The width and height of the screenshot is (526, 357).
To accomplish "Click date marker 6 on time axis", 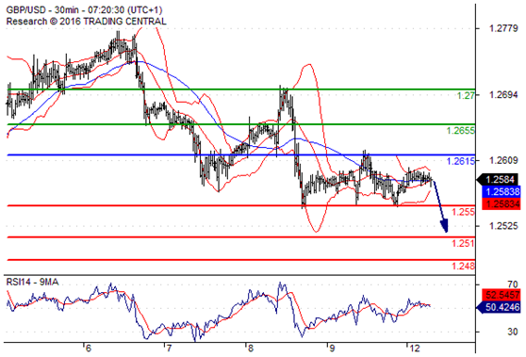I will pyautogui.click(x=88, y=349).
